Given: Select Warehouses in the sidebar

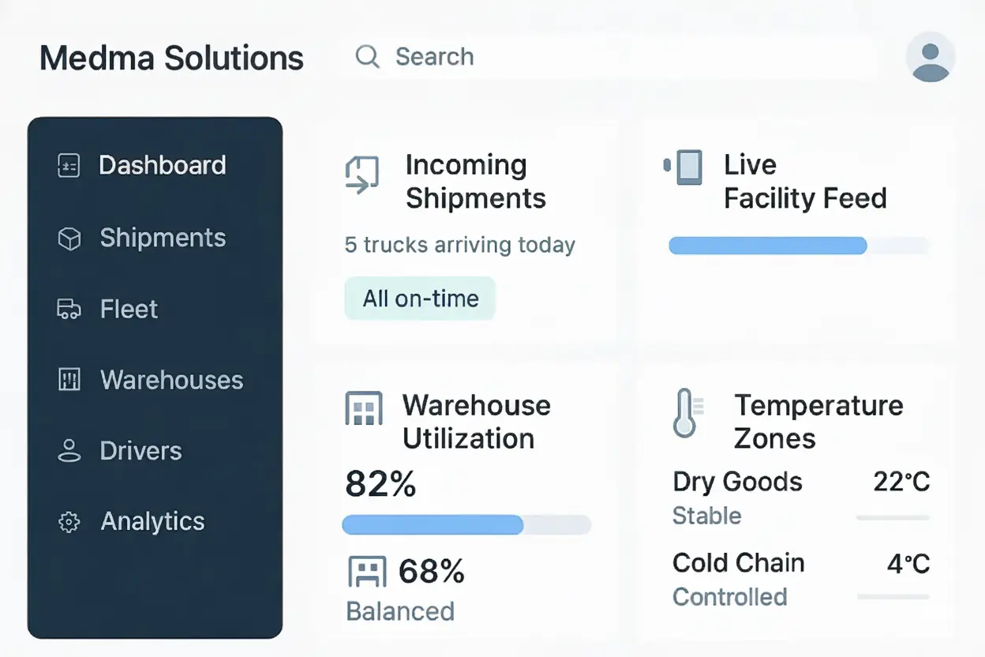Looking at the screenshot, I should pyautogui.click(x=171, y=381).
